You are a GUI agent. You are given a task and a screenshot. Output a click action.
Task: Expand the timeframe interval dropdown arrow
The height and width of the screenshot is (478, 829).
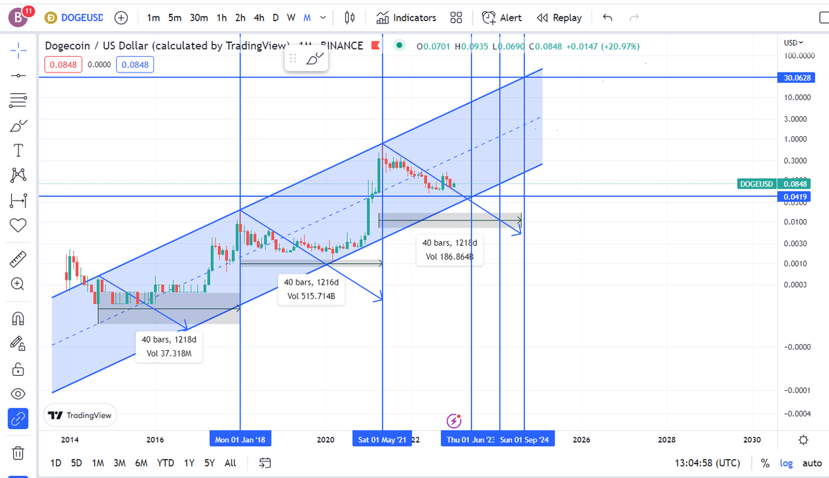pos(323,18)
